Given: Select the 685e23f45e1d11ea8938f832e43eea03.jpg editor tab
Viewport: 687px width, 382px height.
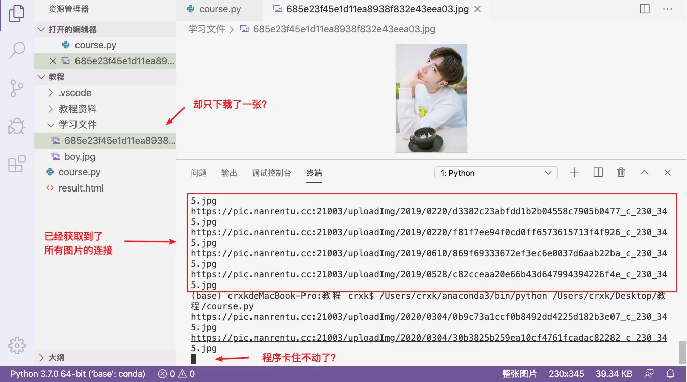Looking at the screenshot, I should (377, 9).
